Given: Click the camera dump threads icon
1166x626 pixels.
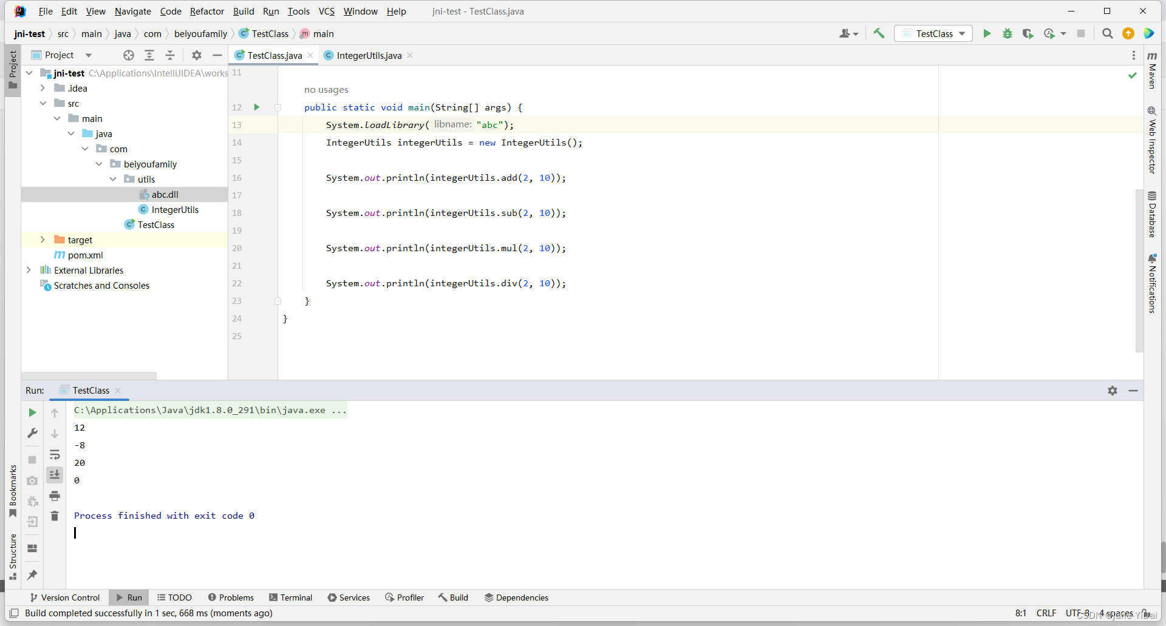Looking at the screenshot, I should click(x=32, y=480).
